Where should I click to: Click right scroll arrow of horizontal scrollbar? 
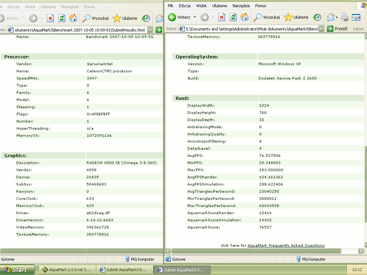(x=361, y=251)
